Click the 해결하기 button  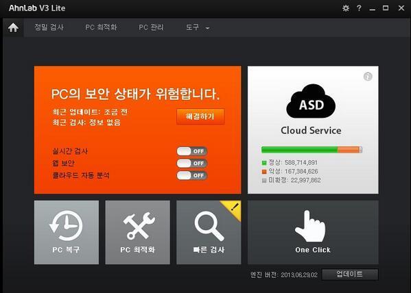click(x=200, y=116)
